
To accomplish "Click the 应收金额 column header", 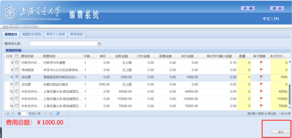I will tap(121, 56).
